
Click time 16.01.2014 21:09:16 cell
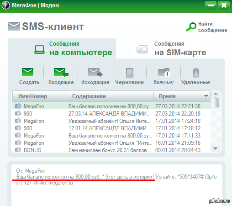(178, 143)
